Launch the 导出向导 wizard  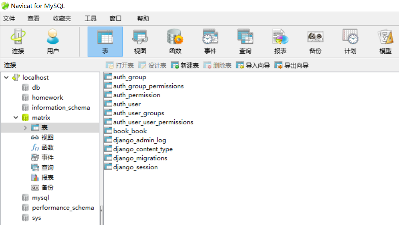(291, 65)
